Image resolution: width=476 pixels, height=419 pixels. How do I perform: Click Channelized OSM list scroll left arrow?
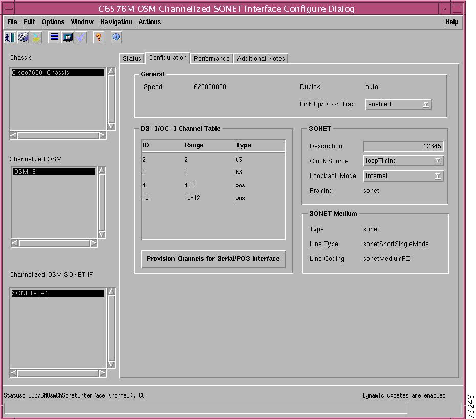tap(15, 244)
